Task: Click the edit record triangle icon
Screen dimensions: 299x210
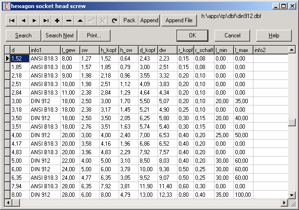Action: pyautogui.click(x=80, y=20)
